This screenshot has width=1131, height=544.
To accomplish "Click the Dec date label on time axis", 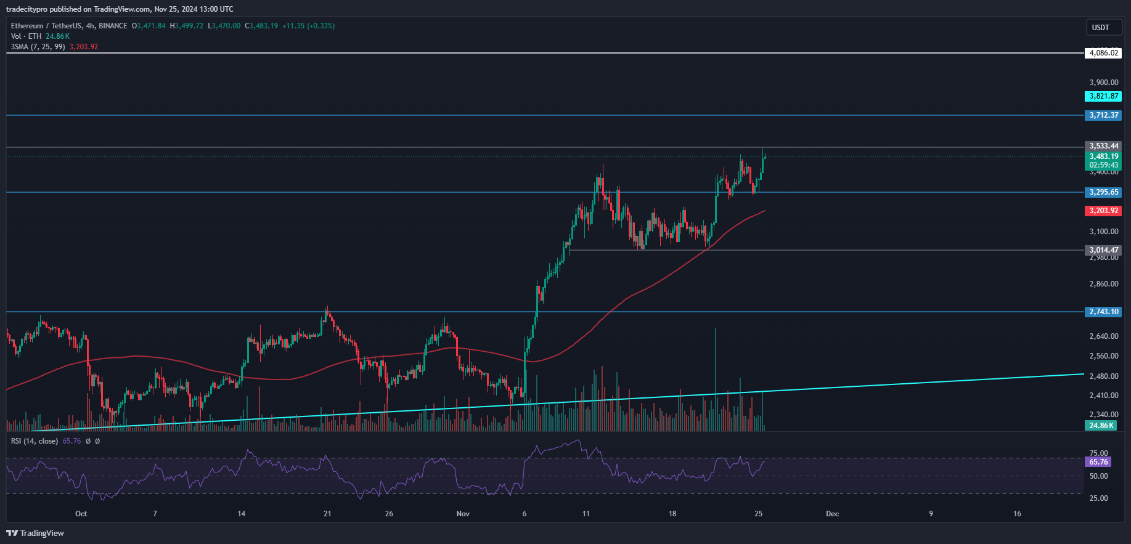I will click(x=832, y=514).
